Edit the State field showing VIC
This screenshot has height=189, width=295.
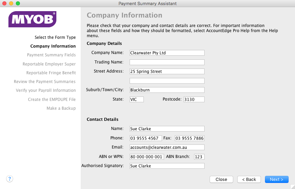pos(137,99)
